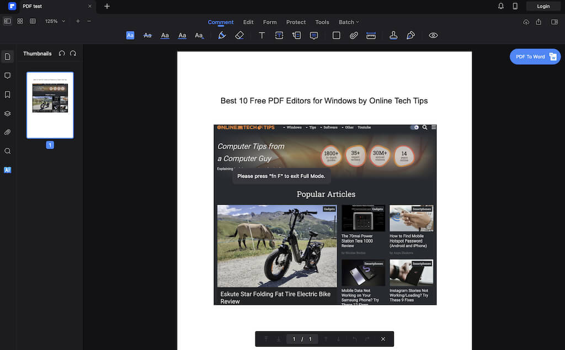Viewport: 565px width, 350px height.
Task: Open the layers panel in sidebar
Action: click(8, 113)
